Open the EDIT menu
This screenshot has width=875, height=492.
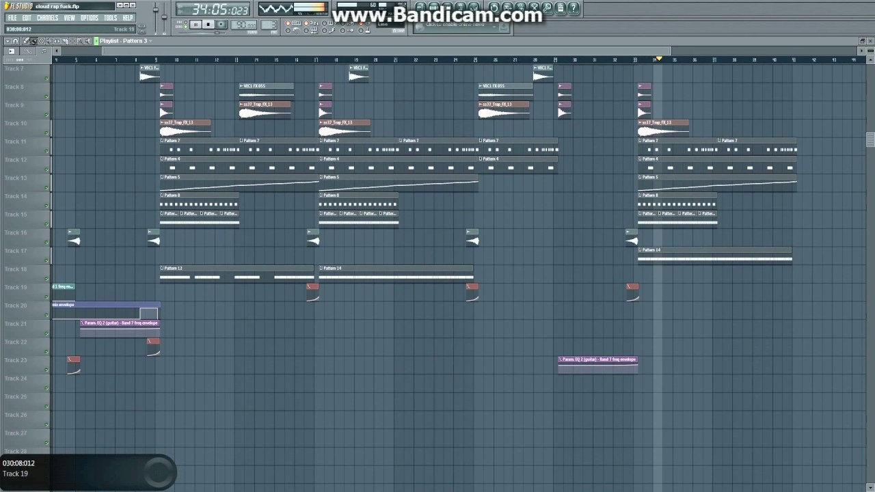tap(27, 18)
